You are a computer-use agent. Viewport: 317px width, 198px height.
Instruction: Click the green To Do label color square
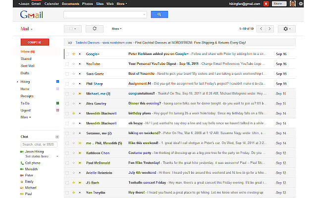(x=57, y=103)
